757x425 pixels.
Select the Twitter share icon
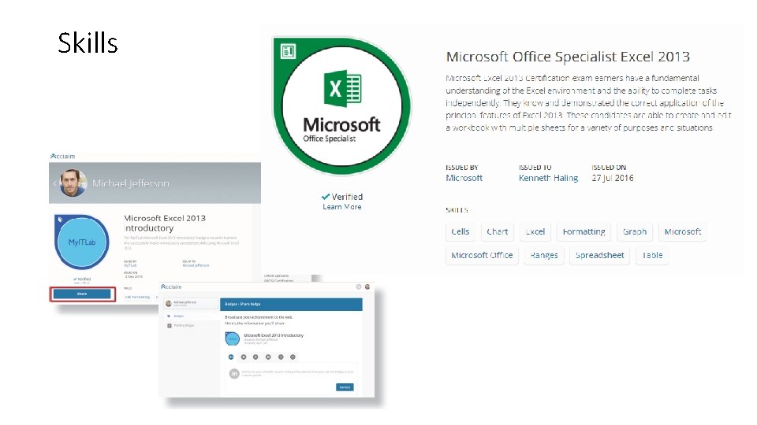point(244,357)
